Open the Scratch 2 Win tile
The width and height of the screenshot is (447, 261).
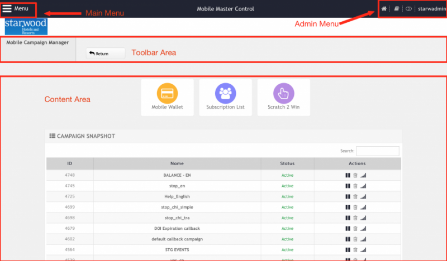283,97
